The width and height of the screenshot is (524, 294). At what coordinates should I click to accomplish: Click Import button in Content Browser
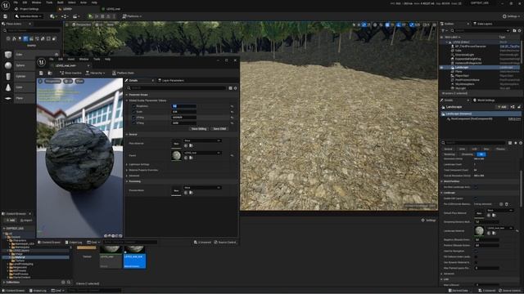click(26, 220)
